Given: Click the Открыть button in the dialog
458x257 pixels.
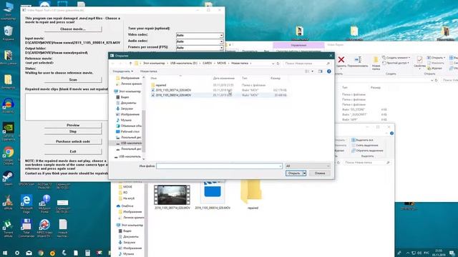Looking at the screenshot, I should 294,173.
